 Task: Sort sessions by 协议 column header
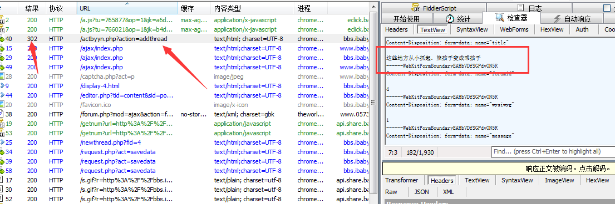(61, 8)
